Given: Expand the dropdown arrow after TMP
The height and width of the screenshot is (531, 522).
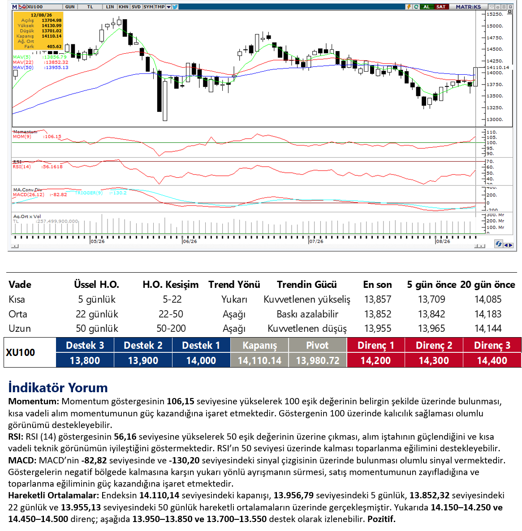Looking at the screenshot, I should 168,7.
